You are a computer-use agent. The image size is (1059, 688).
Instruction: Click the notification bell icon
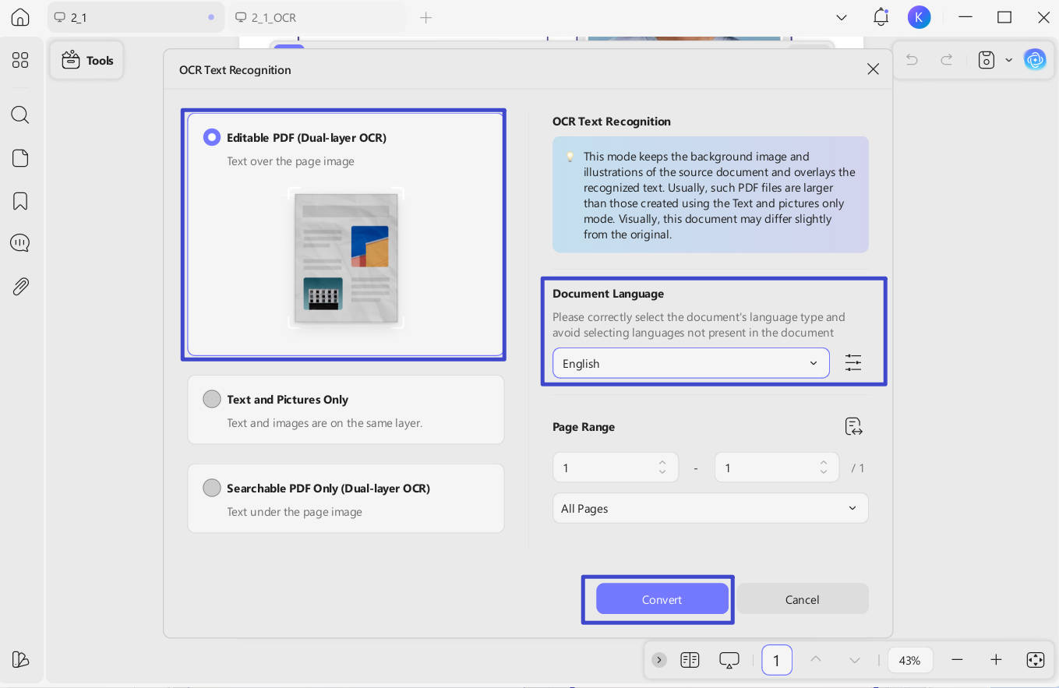881,17
